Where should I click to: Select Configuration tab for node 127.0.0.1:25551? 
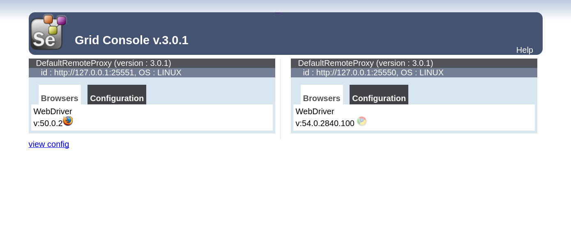coord(117,95)
